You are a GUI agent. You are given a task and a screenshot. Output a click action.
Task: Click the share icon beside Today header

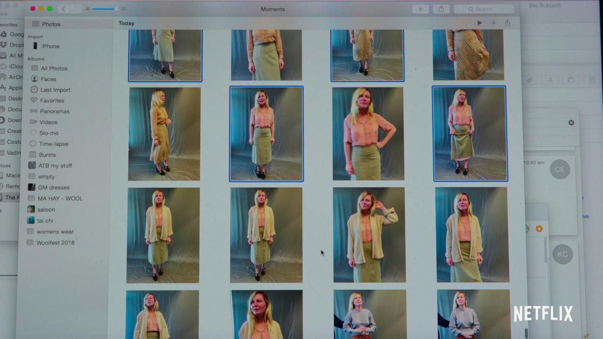coord(507,23)
